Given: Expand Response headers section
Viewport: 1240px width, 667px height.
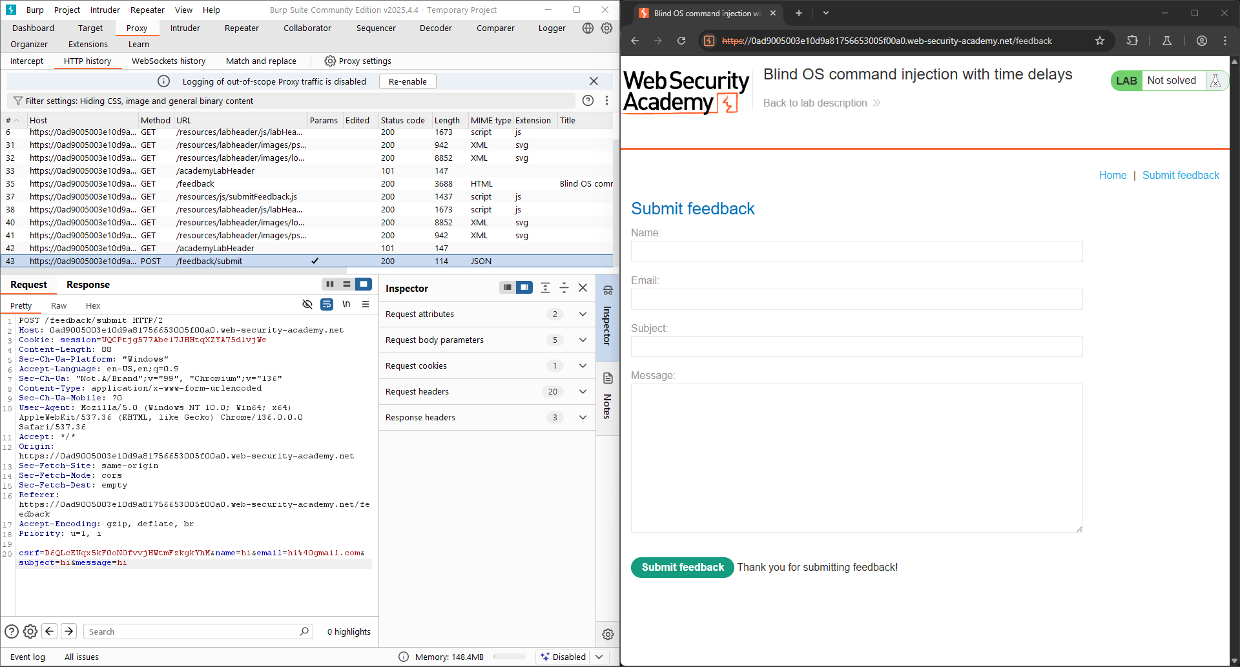Looking at the screenshot, I should 583,418.
